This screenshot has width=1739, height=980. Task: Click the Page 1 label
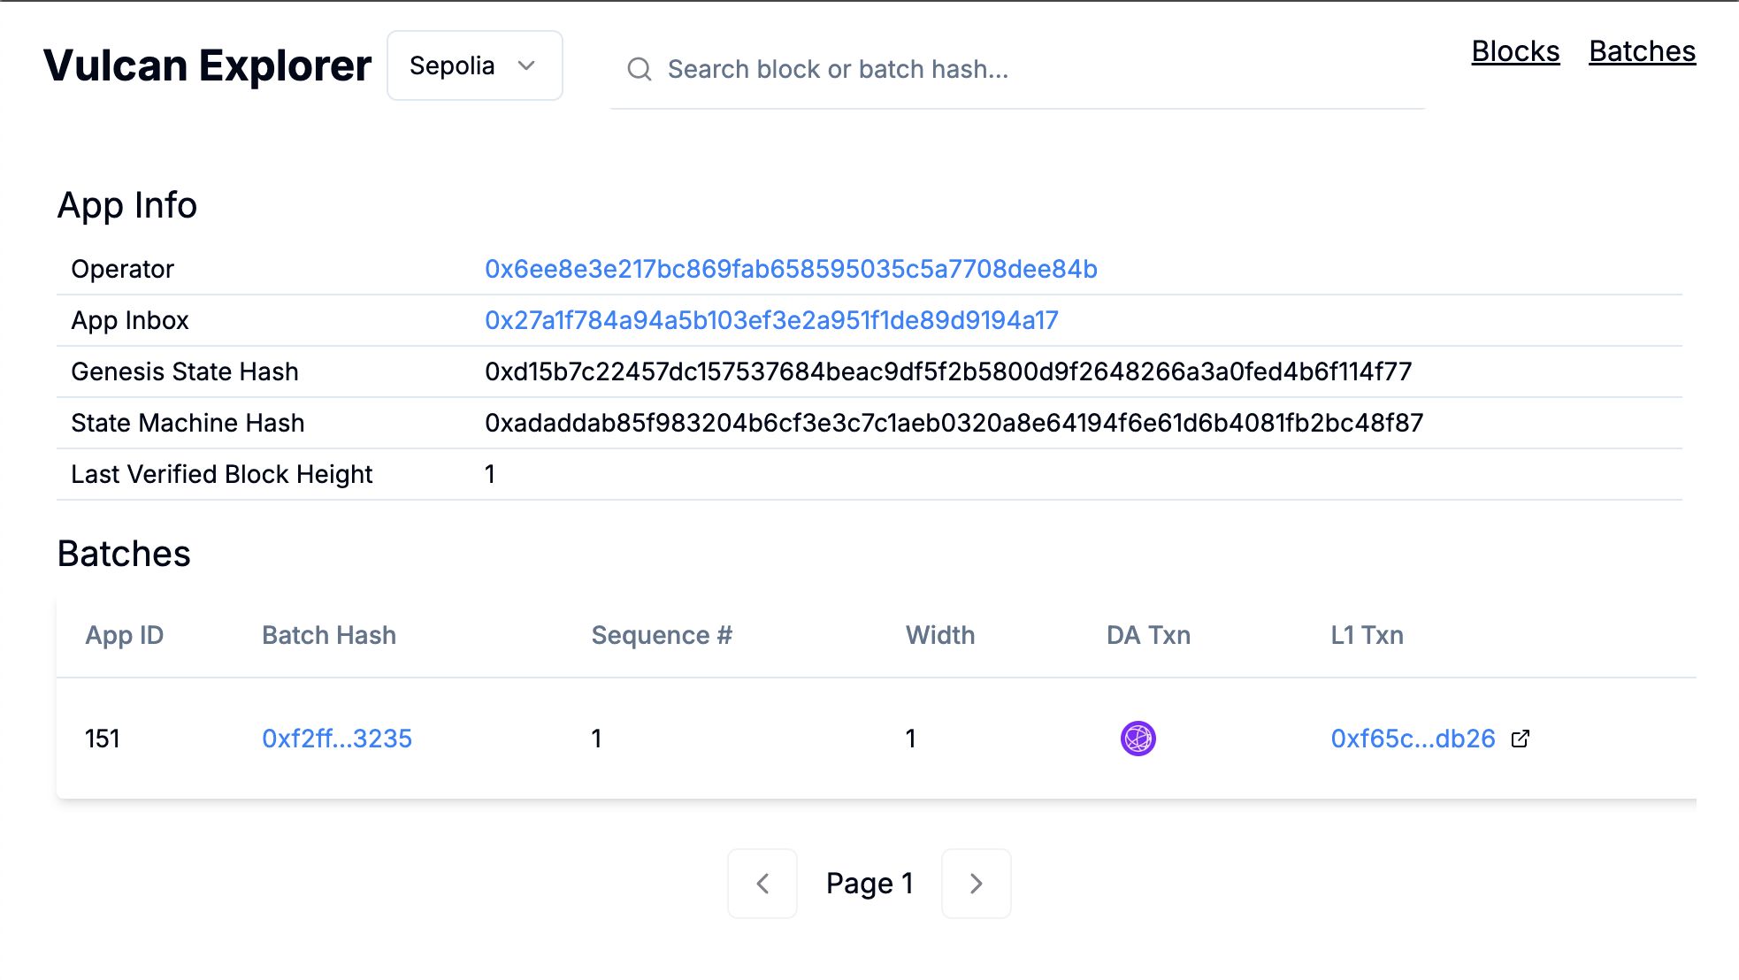pos(869,884)
